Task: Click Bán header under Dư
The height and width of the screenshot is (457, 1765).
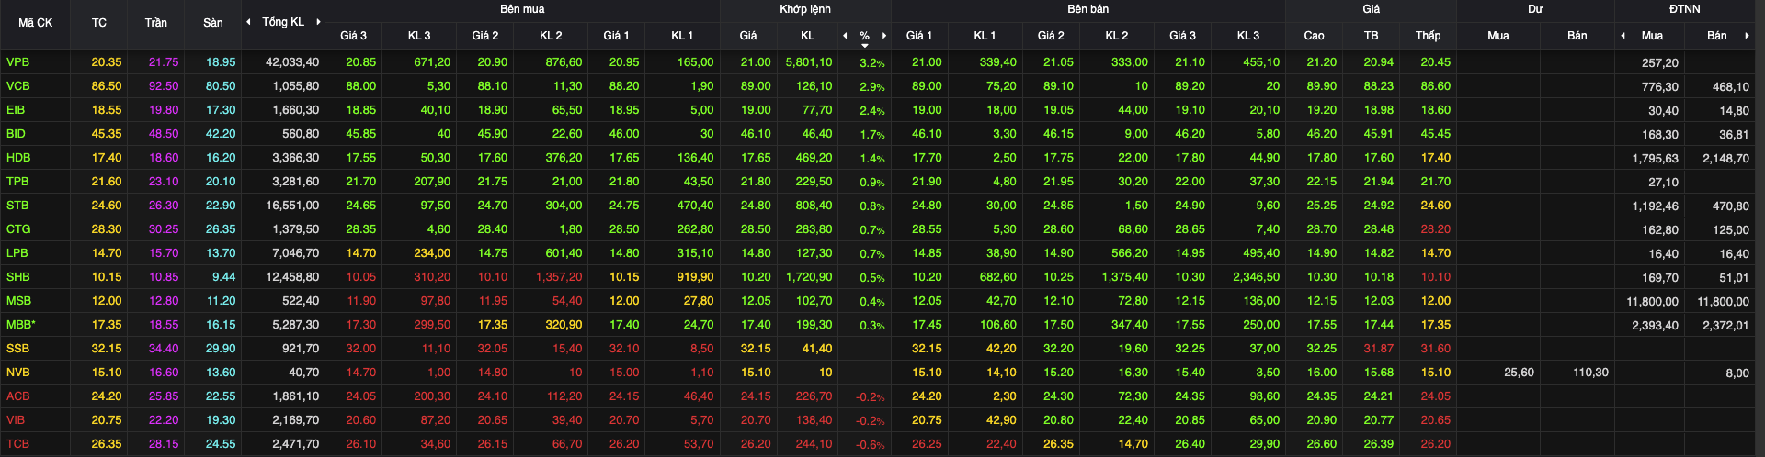Action: [1577, 36]
